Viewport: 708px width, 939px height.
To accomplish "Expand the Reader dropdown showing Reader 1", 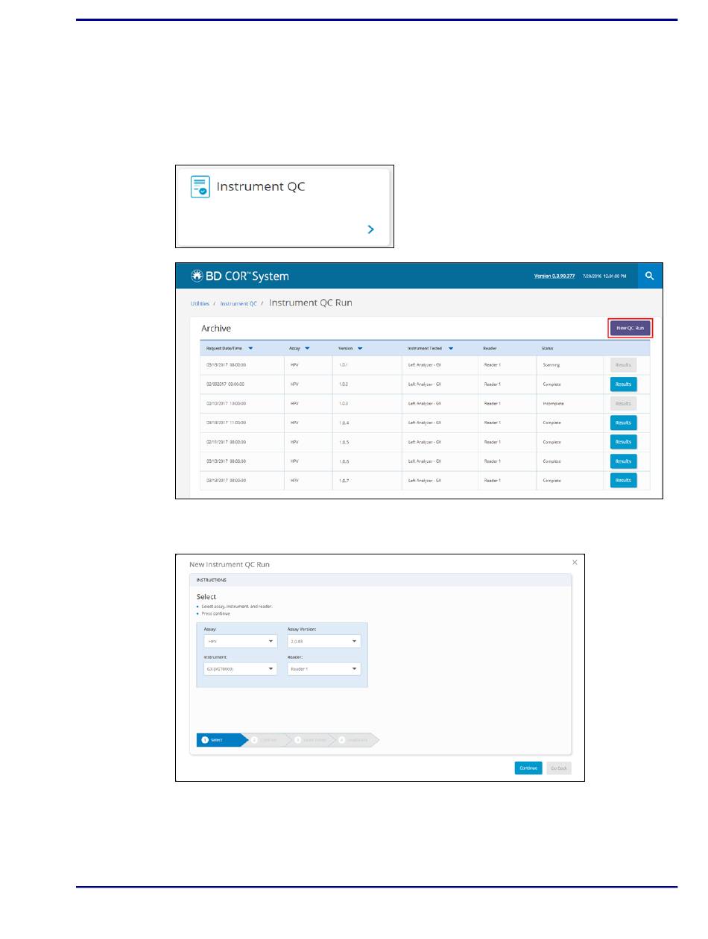I will (x=324, y=669).
